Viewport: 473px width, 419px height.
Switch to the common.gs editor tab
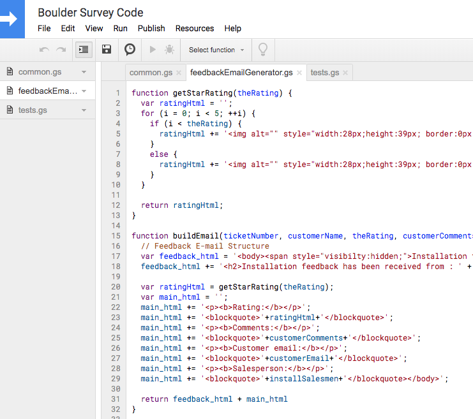click(151, 73)
